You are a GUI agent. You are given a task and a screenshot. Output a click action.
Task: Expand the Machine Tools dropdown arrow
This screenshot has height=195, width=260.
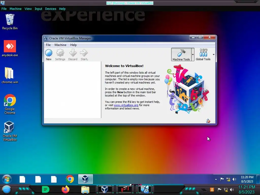pos(193,55)
